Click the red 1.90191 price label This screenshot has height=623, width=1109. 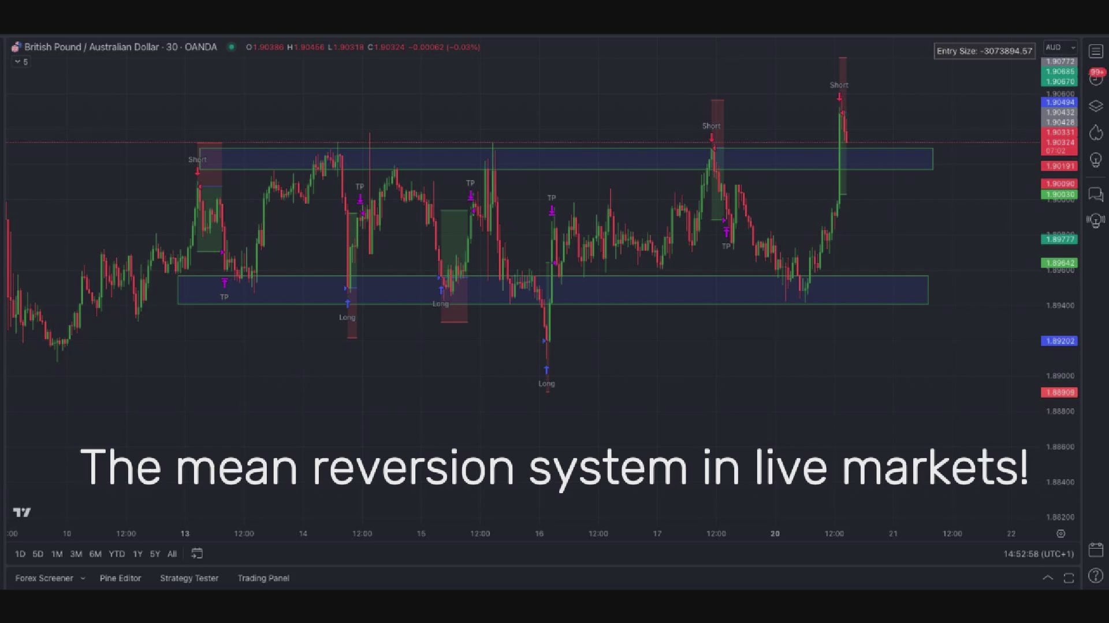1059,166
